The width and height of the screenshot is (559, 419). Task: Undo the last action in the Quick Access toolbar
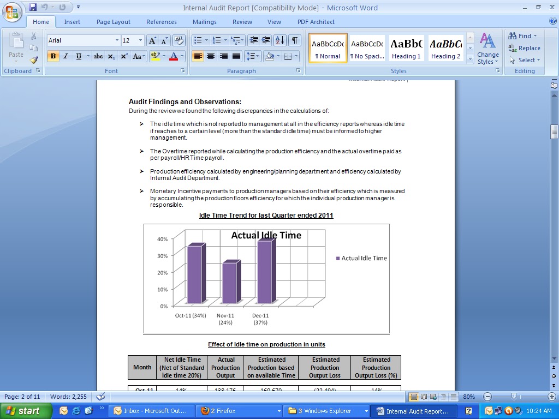[44, 7]
